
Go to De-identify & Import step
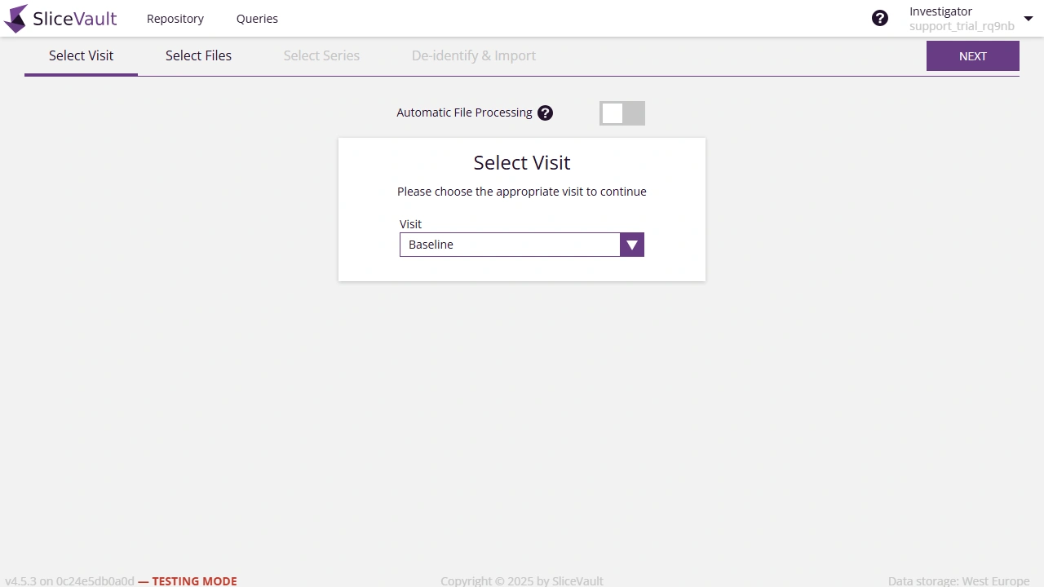click(x=474, y=55)
